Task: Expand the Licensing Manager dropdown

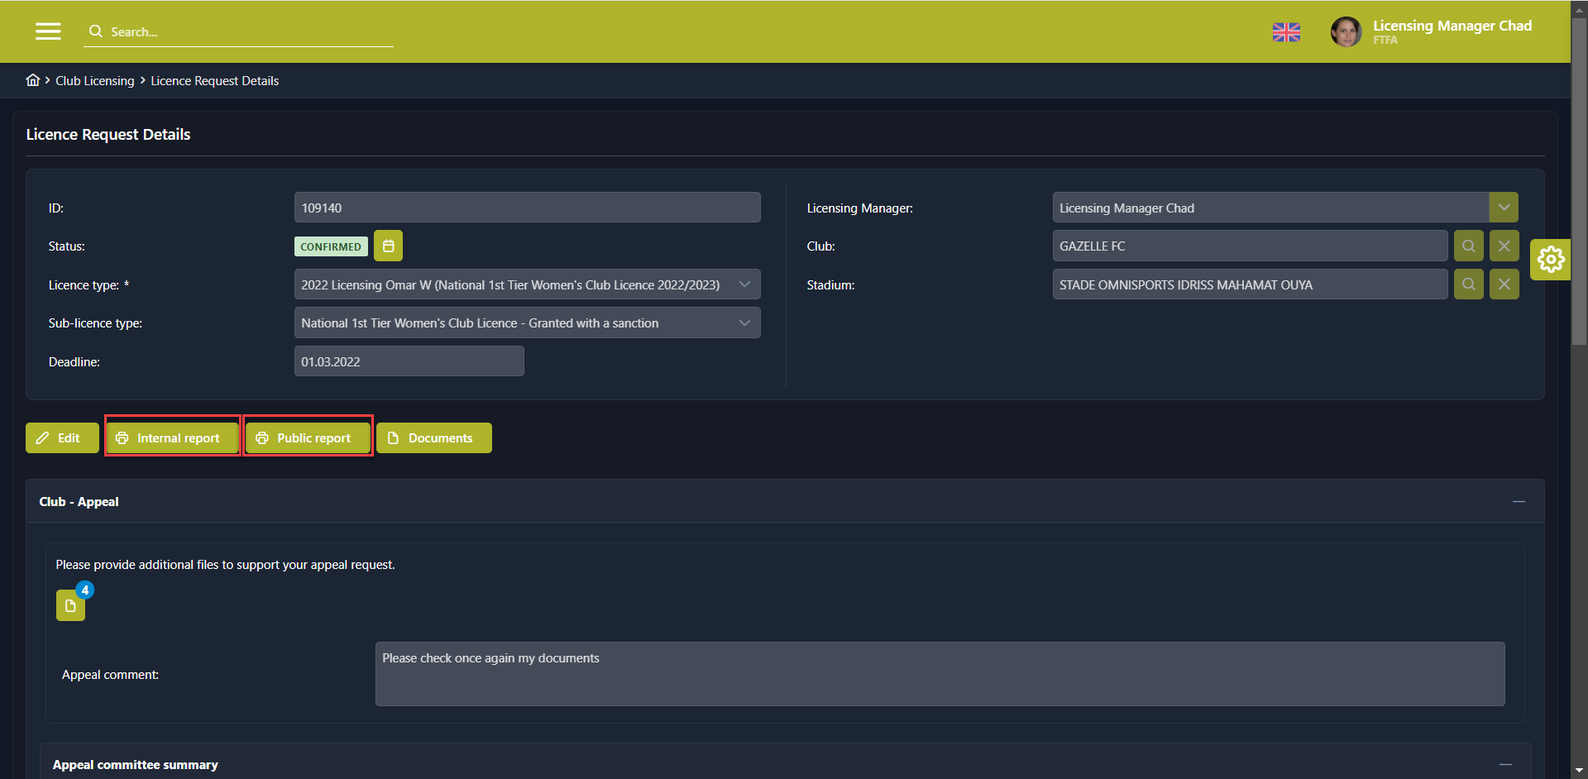Action: pyautogui.click(x=1504, y=208)
